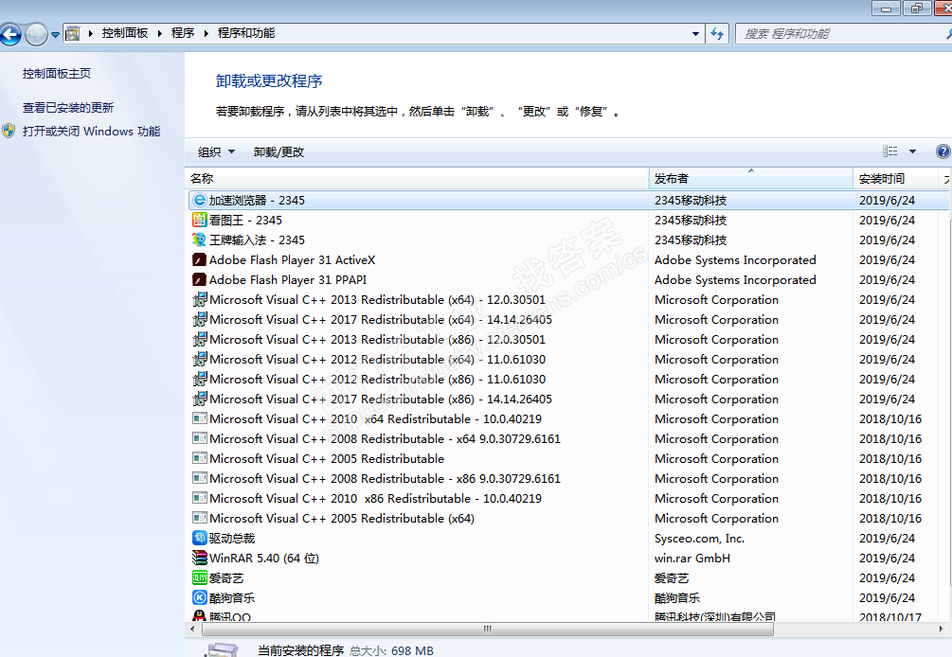Click icon of Visual C++ 2013 (x86) 12.0.30501
The width and height of the screenshot is (952, 657).
(x=200, y=340)
